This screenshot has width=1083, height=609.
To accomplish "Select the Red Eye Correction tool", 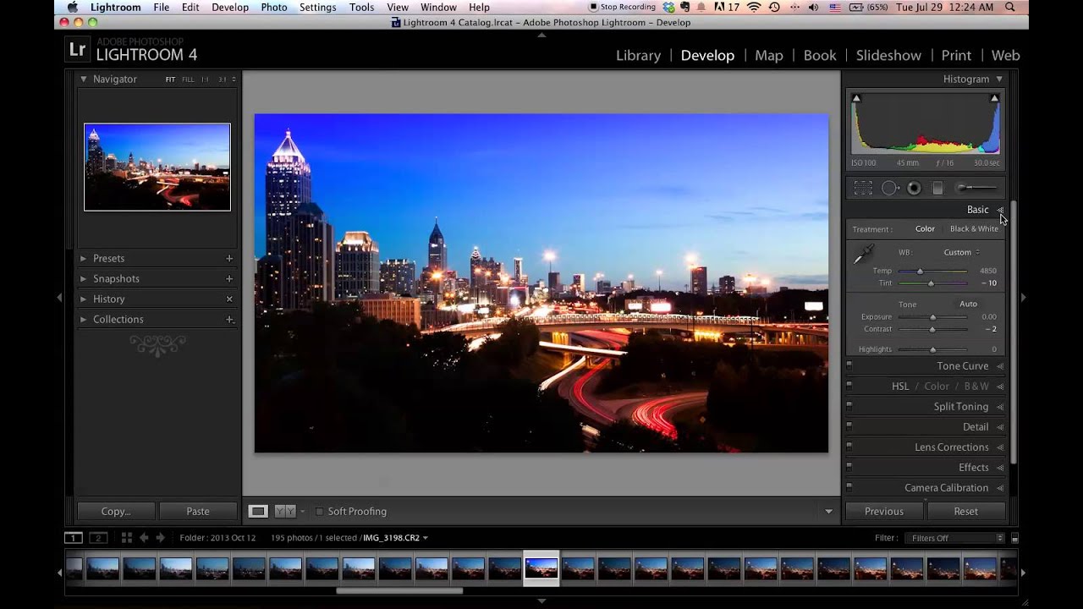I will pyautogui.click(x=914, y=189).
